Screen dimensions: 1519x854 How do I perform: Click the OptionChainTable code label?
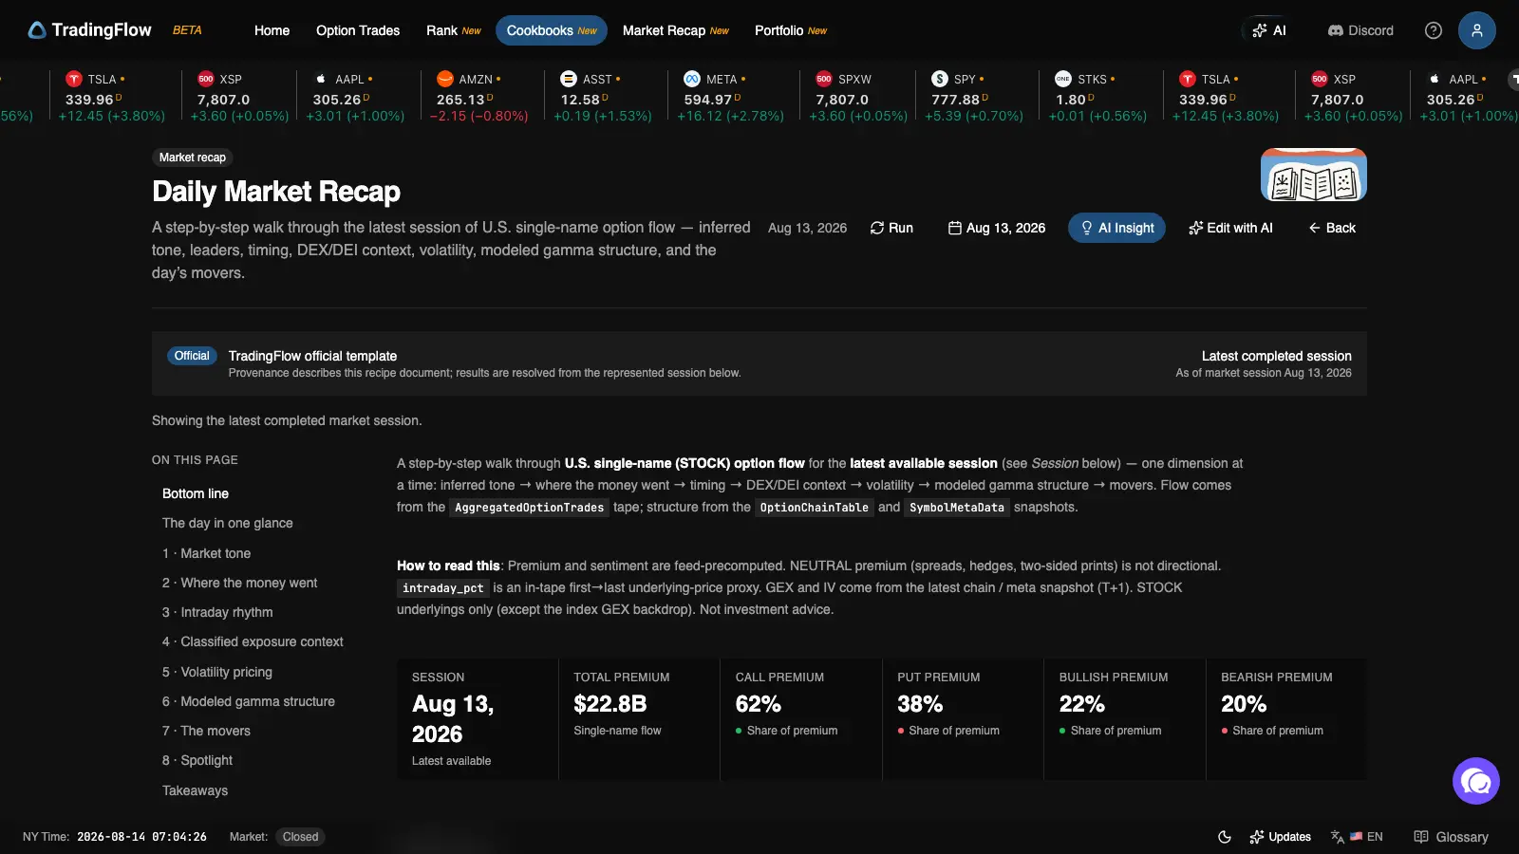[x=815, y=508]
